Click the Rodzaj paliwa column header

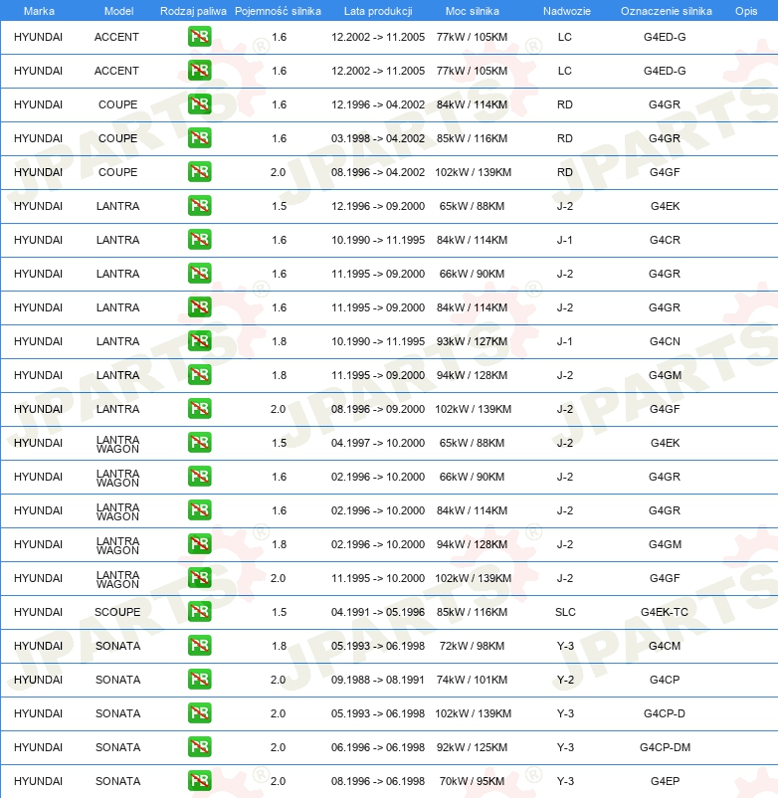pos(193,11)
